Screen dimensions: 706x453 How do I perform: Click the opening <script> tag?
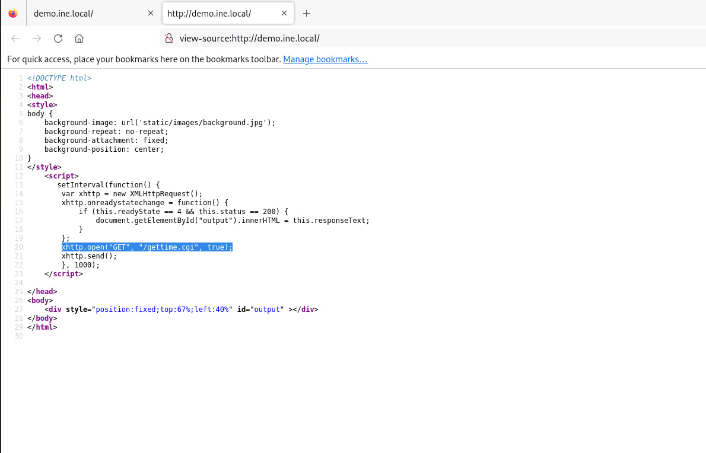point(61,176)
